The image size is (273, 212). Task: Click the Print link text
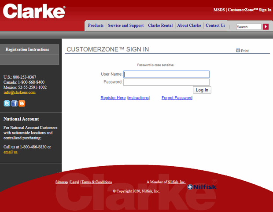click(245, 51)
